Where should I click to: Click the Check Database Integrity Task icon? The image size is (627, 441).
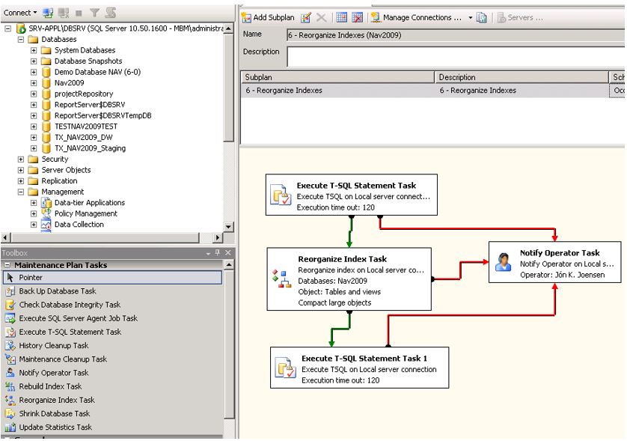click(10, 305)
